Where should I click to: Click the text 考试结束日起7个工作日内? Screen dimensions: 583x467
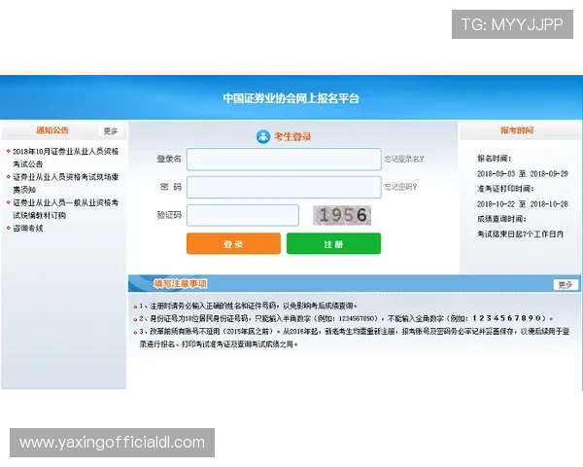click(x=521, y=234)
